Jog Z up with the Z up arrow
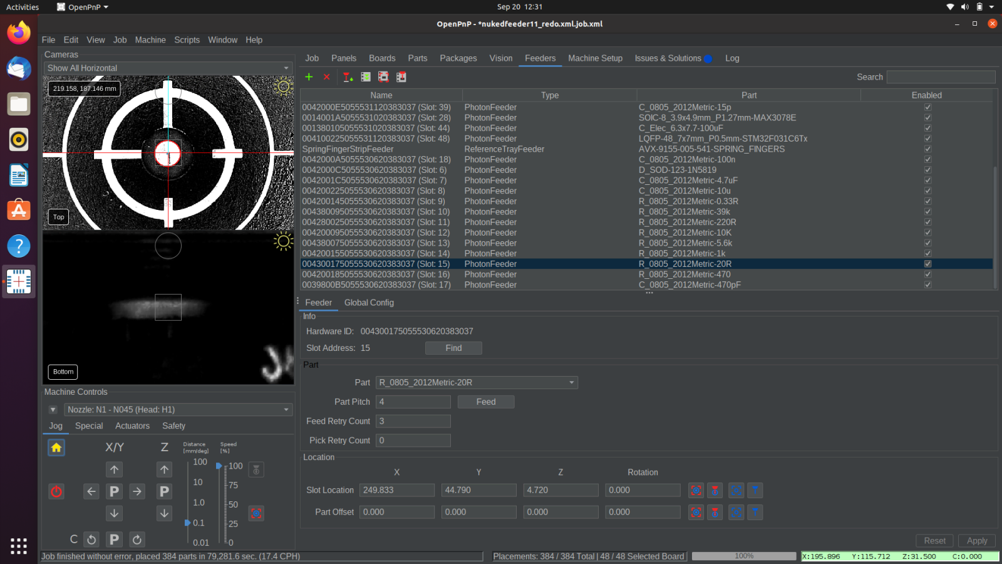Viewport: 1002px width, 564px height. (x=164, y=469)
